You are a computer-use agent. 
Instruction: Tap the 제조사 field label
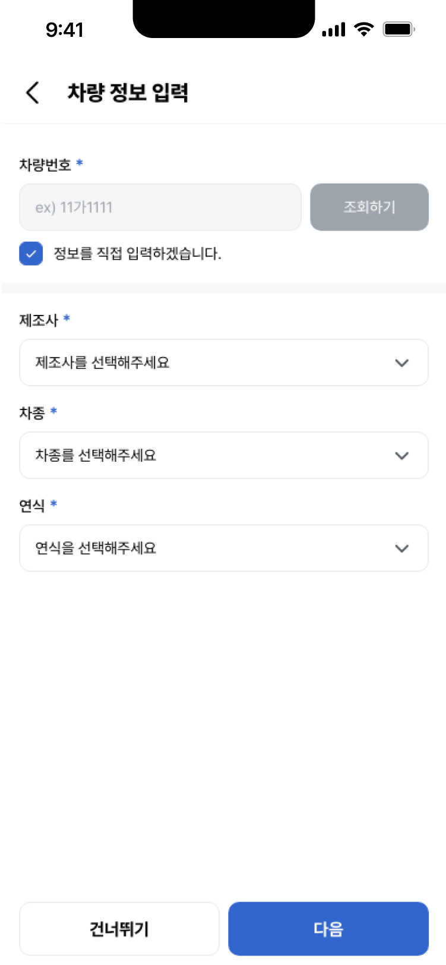tap(39, 320)
